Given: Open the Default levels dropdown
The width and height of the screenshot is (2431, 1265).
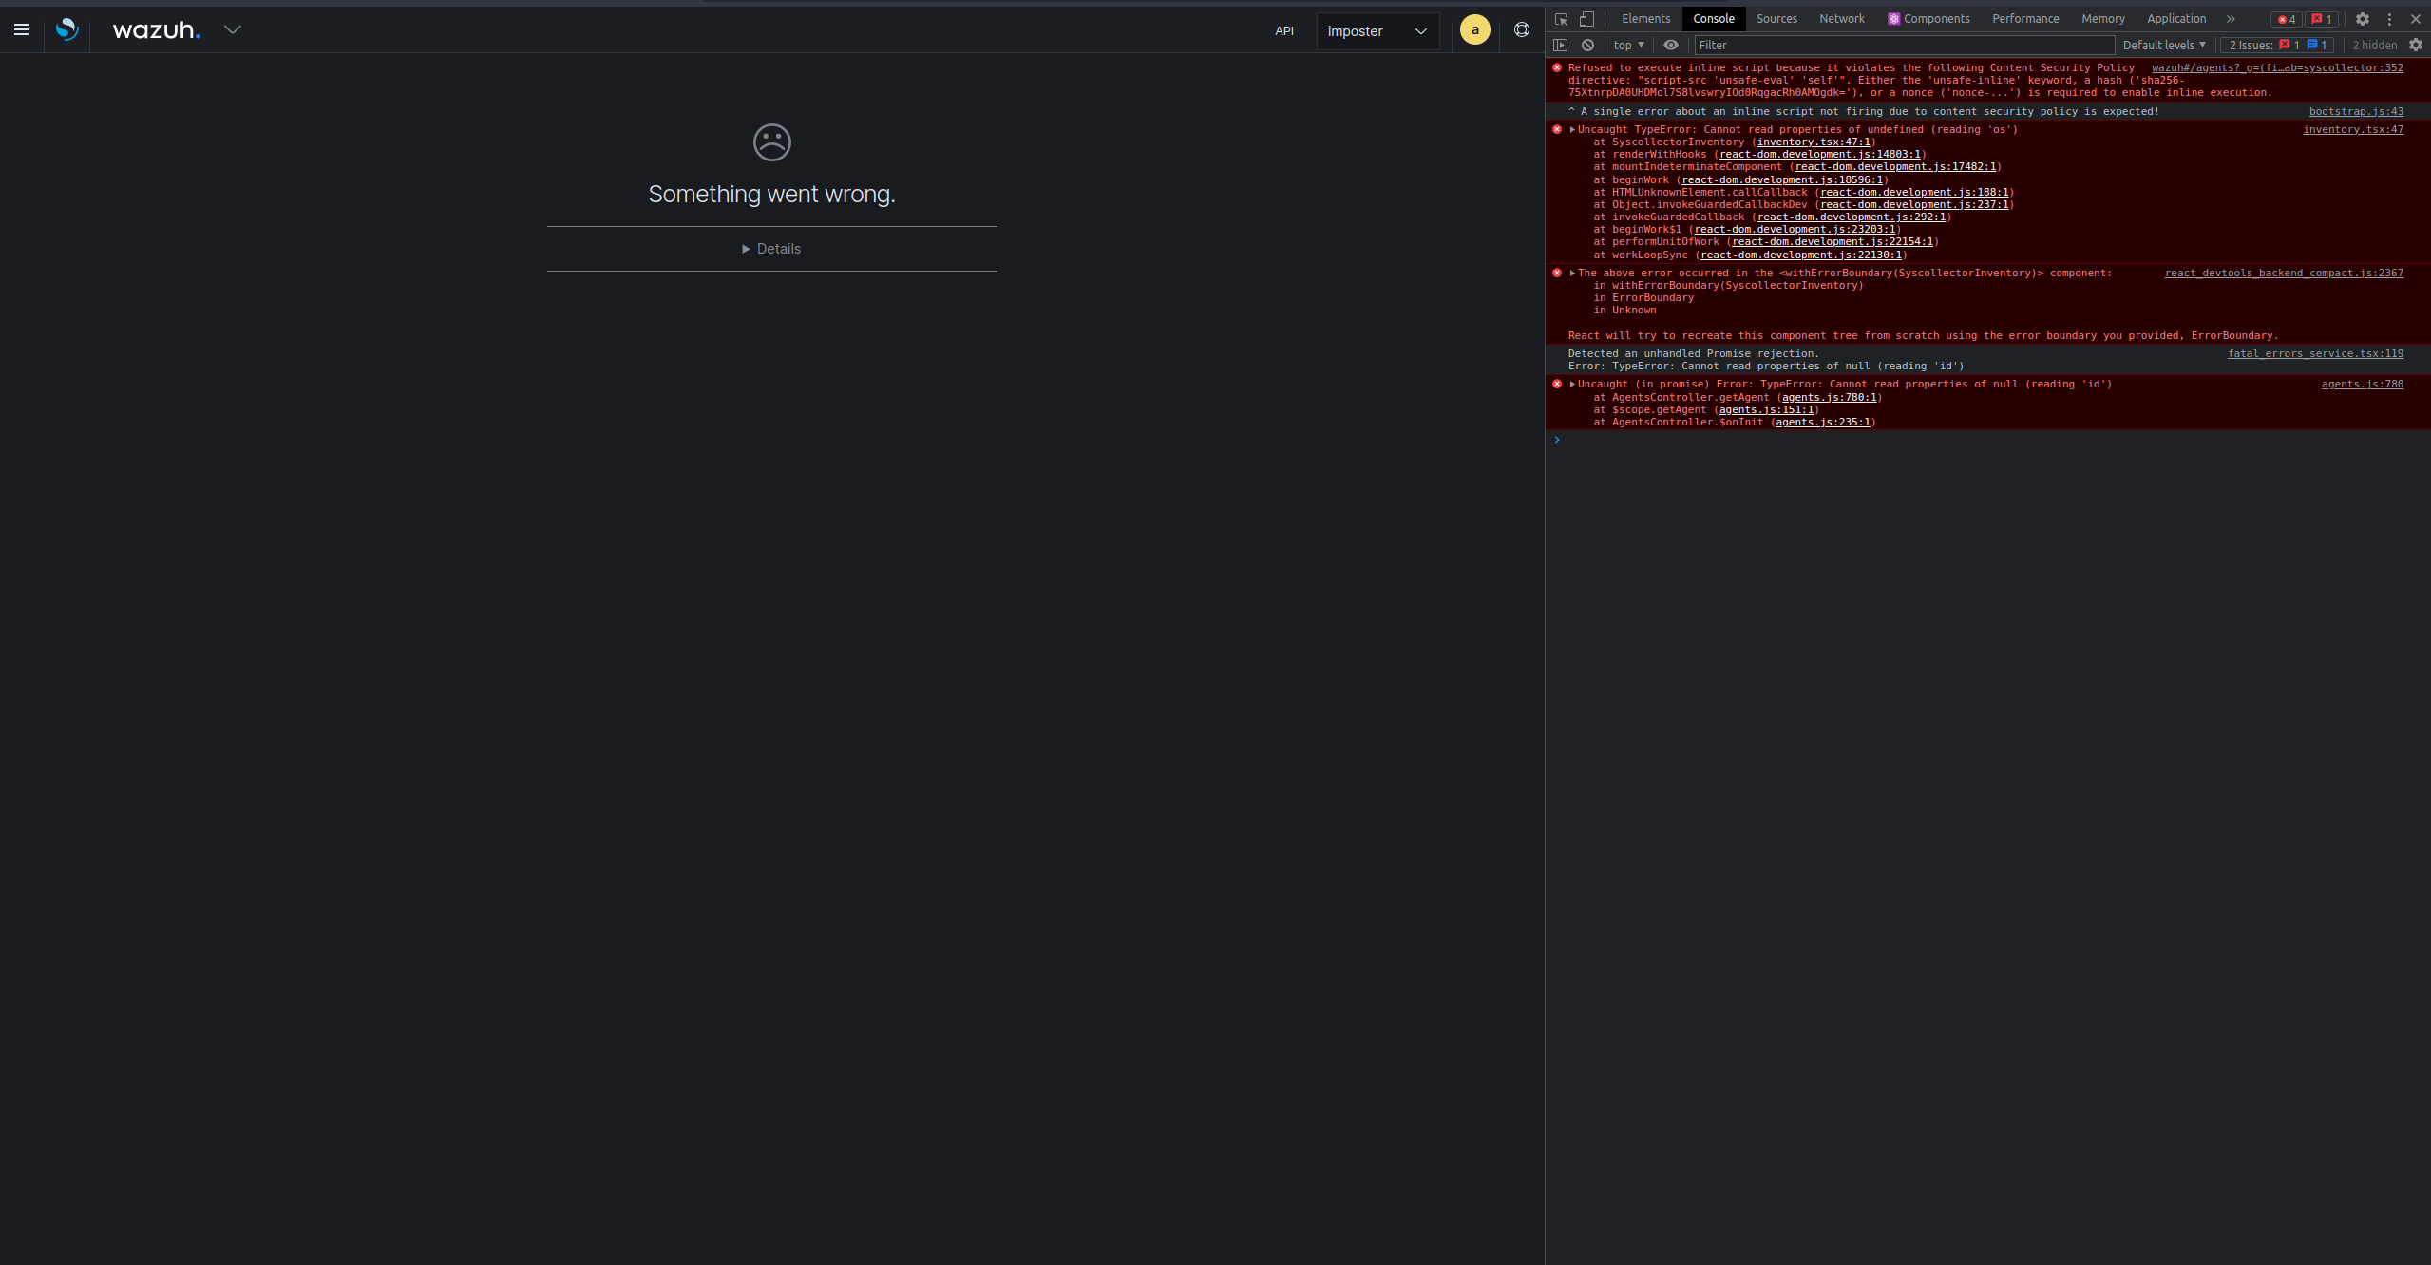Looking at the screenshot, I should pos(2163,45).
